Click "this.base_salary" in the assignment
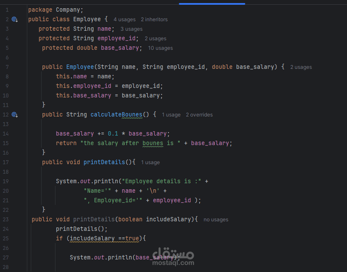The image size is (347, 272). point(84,95)
